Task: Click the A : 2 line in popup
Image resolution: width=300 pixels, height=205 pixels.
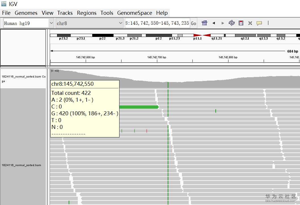Action: coord(72,100)
